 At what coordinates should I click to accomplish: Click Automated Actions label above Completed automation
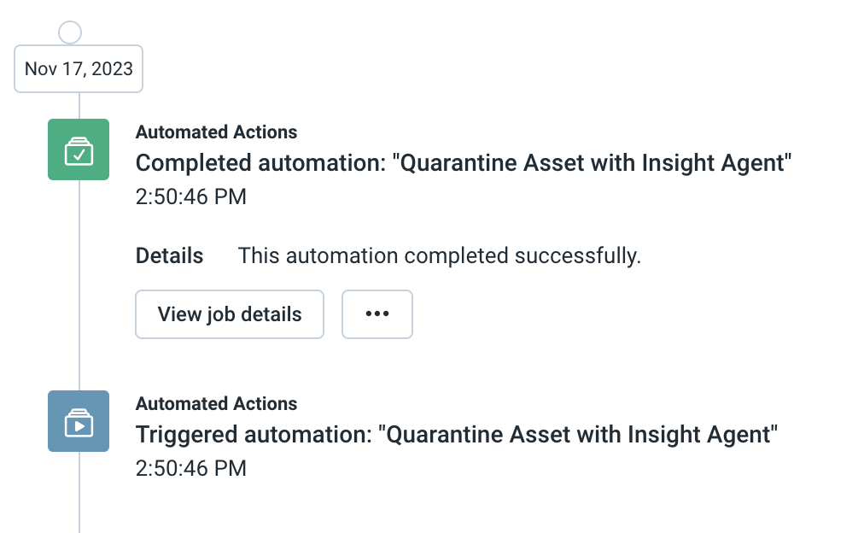tap(216, 132)
